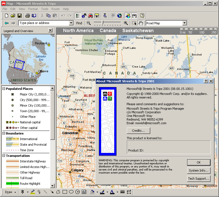Viewport: 219px width, 197px height.
Task: Click the Export to Pocket device icon
Action: pyautogui.click(x=105, y=16)
